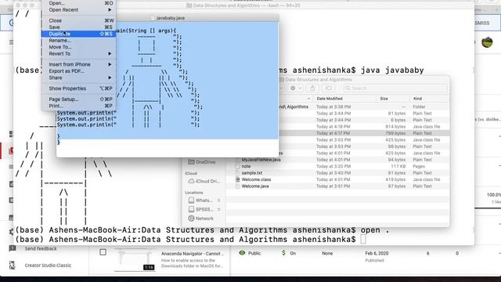
Task: Tick the Anaconda Navigator video checkbox
Action: [103, 252]
